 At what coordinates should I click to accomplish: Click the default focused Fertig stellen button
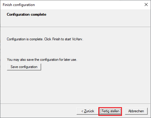110,111
